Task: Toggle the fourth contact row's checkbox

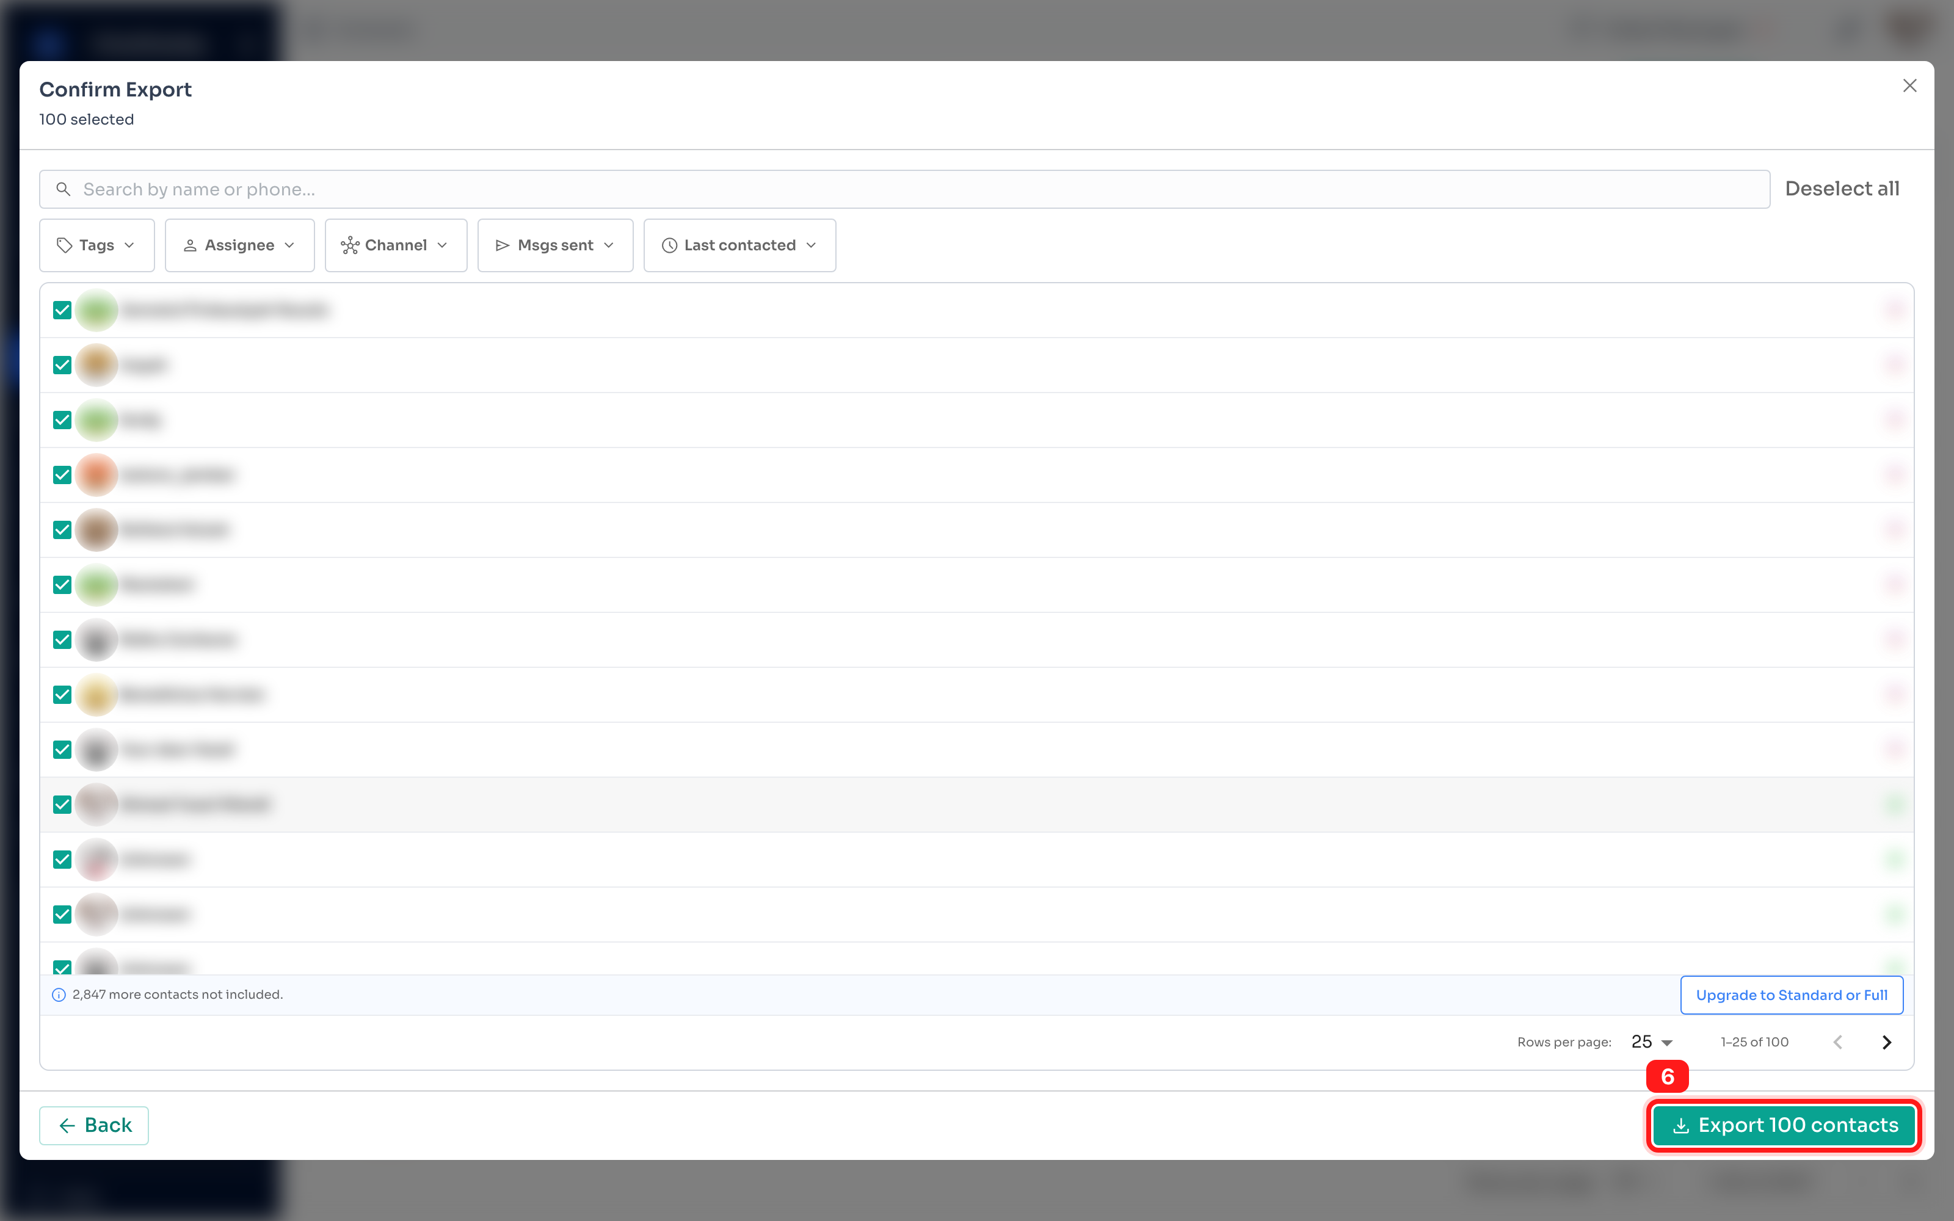Action: pos(62,475)
